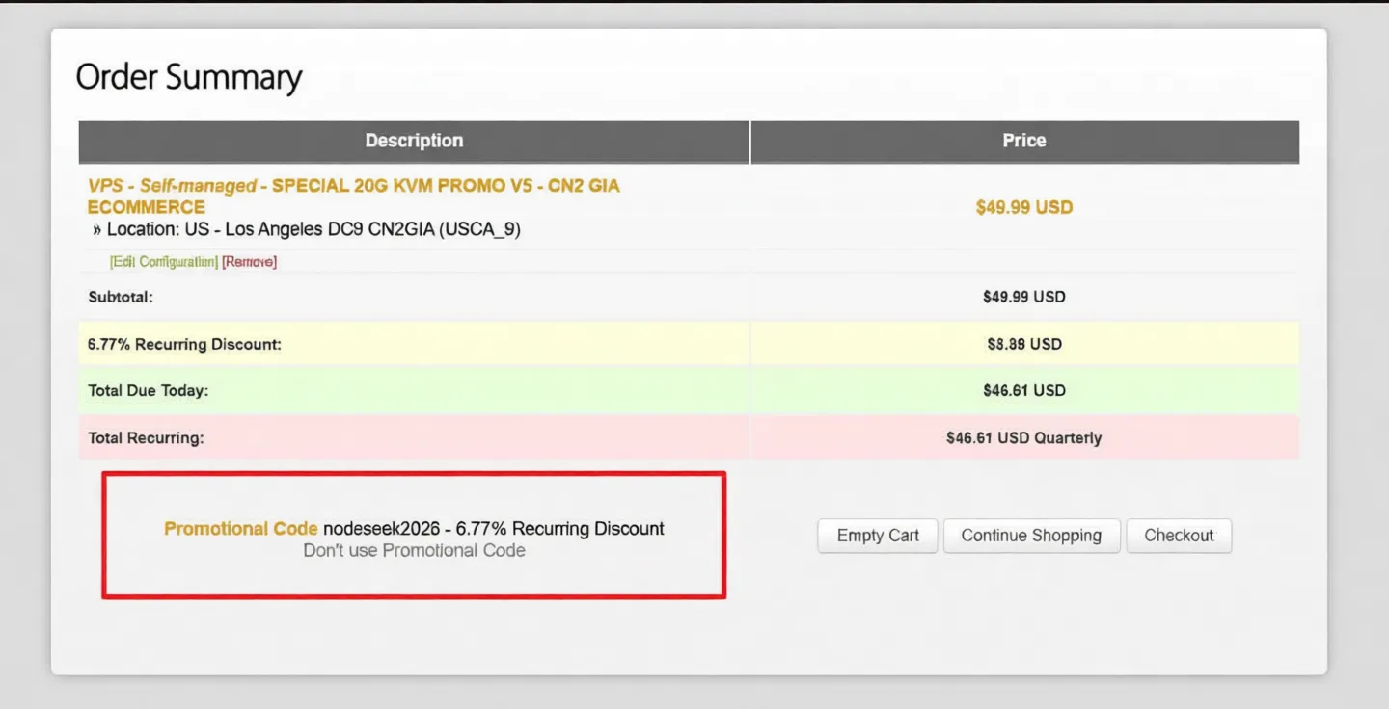Click the Promotional Code label
Screen dimensions: 1389x709
pos(240,528)
